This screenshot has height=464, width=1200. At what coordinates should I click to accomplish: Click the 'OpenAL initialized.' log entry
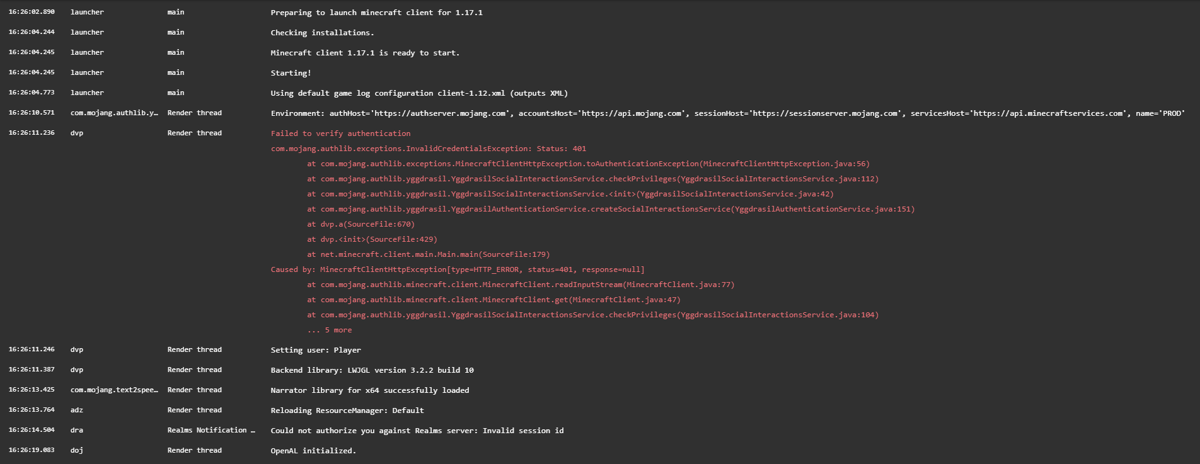(x=313, y=451)
